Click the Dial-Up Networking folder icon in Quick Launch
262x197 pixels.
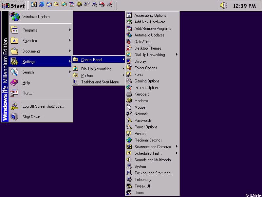coord(64,5)
